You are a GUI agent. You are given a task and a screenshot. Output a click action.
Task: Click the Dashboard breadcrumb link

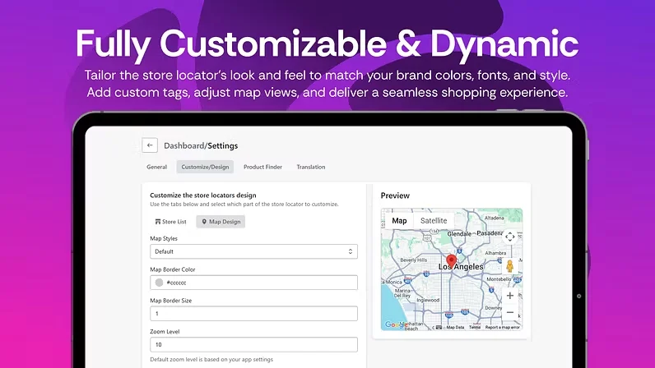pyautogui.click(x=183, y=145)
